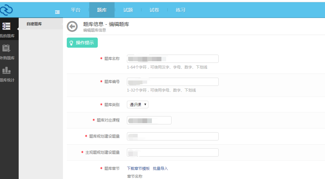Click the 下载章节模板 link
325x179 pixels.
pyautogui.click(x=138, y=169)
